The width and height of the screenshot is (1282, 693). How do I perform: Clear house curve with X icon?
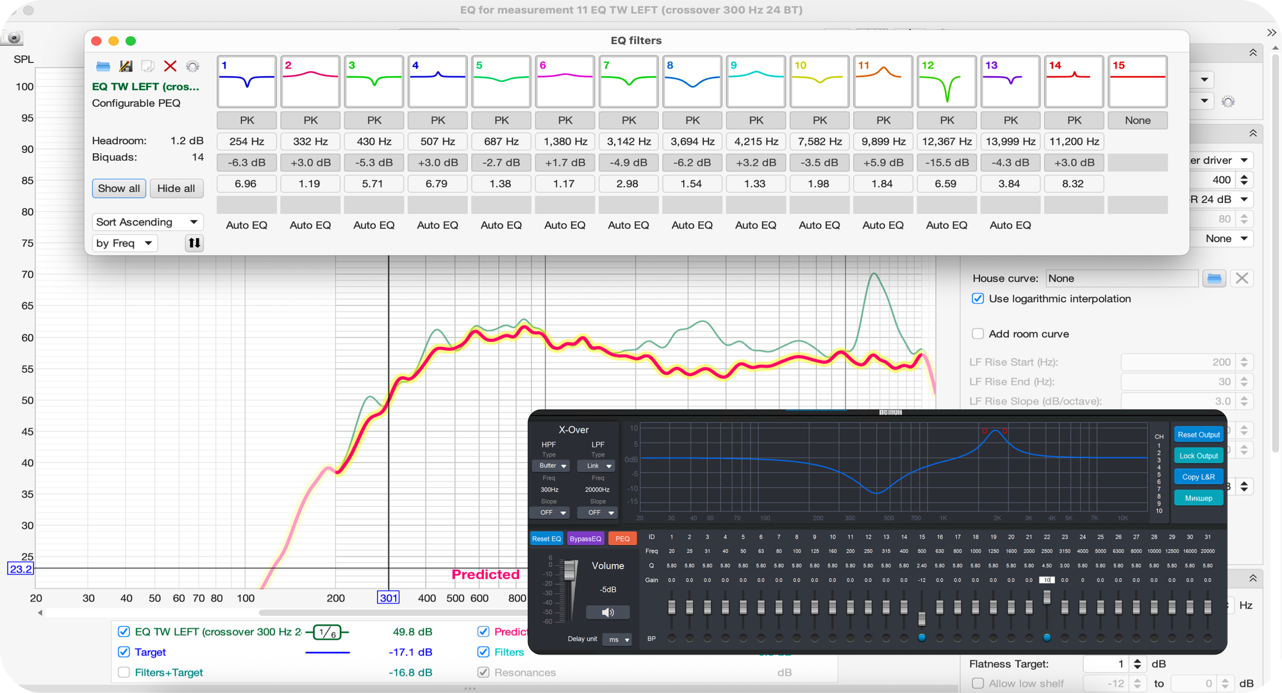(1242, 279)
